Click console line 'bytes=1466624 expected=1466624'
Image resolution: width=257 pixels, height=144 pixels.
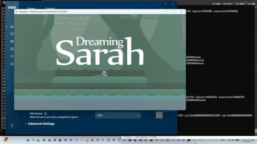pos(220,97)
